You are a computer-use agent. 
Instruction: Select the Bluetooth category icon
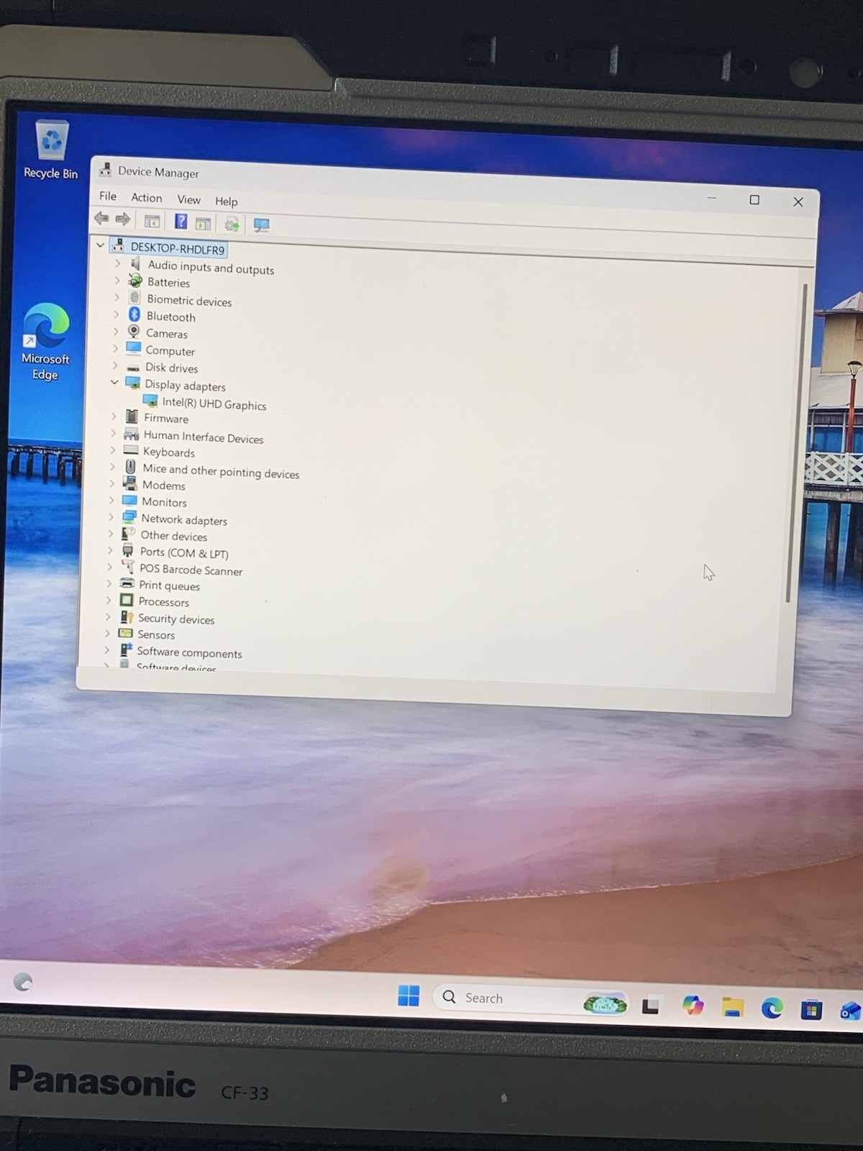coord(134,314)
